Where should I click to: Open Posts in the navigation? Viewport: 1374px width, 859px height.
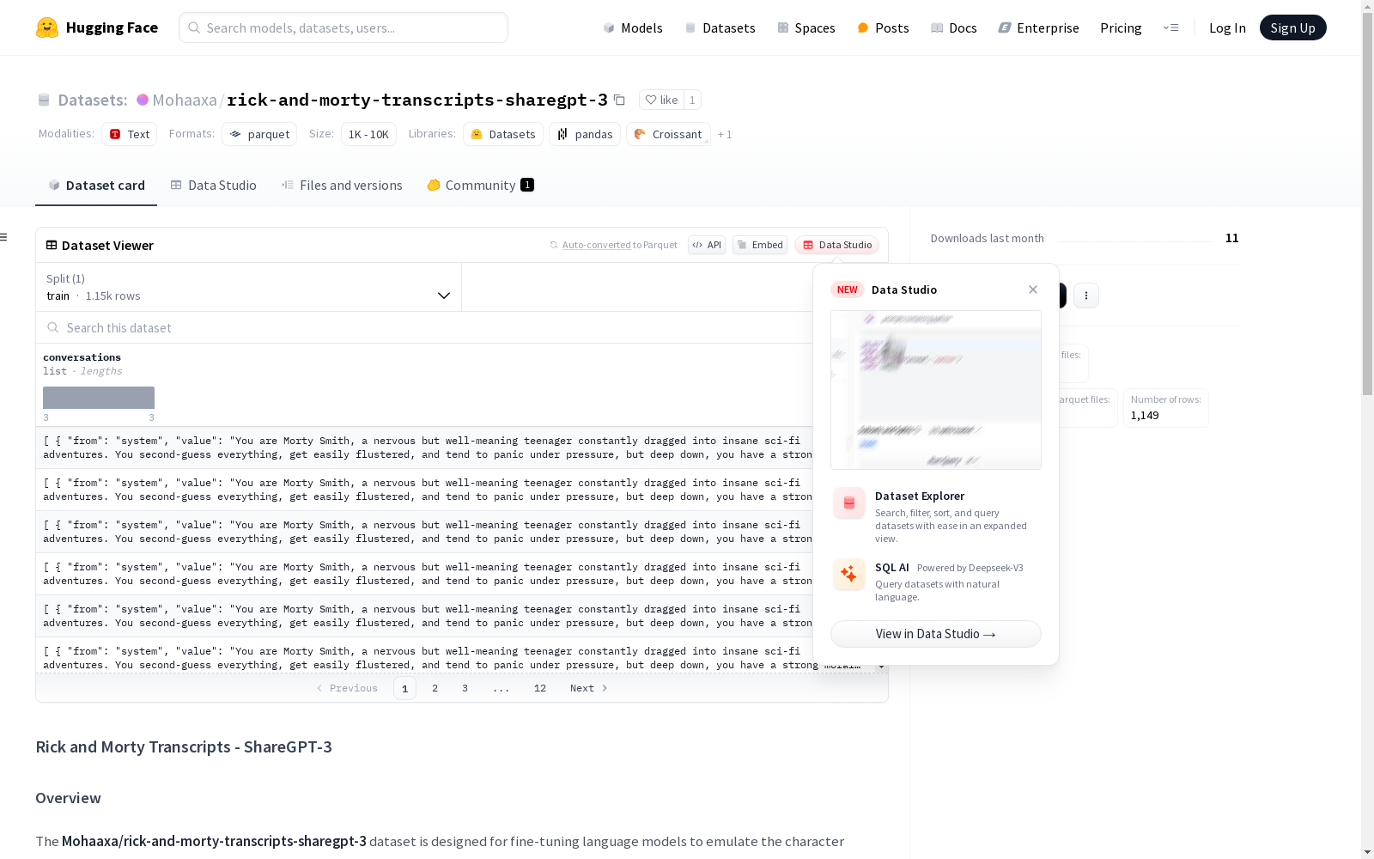coord(883,27)
